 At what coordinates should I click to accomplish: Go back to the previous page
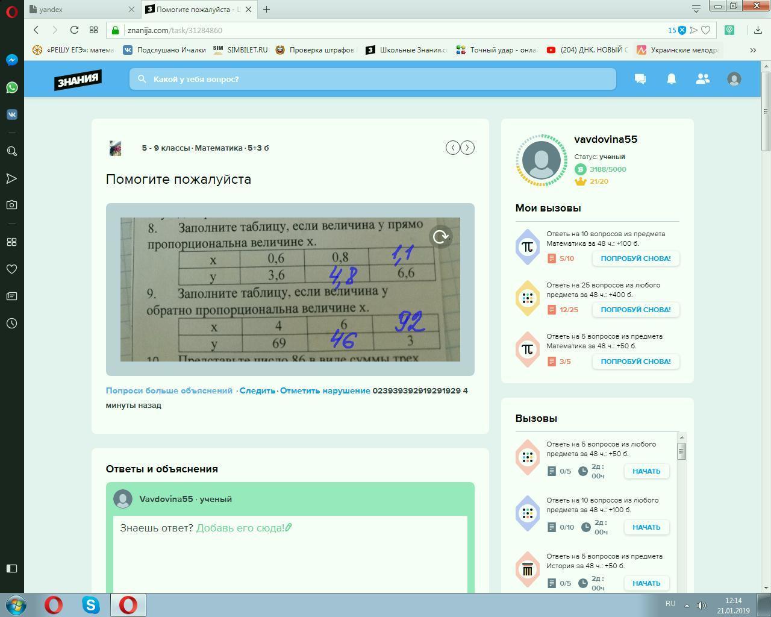tap(36, 30)
